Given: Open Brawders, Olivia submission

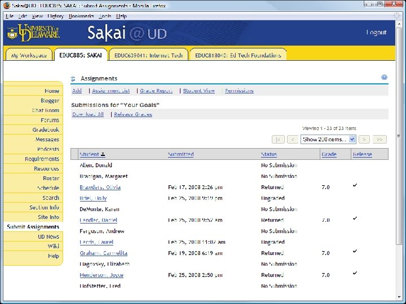Looking at the screenshot, I should (x=100, y=187).
